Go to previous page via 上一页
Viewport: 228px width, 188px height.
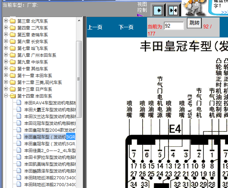95,27
